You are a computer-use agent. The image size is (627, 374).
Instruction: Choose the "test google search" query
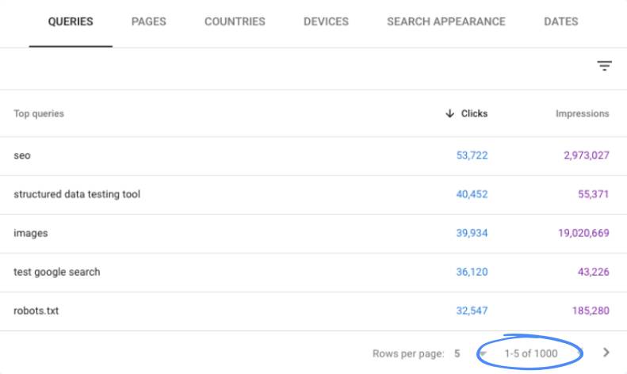57,273
